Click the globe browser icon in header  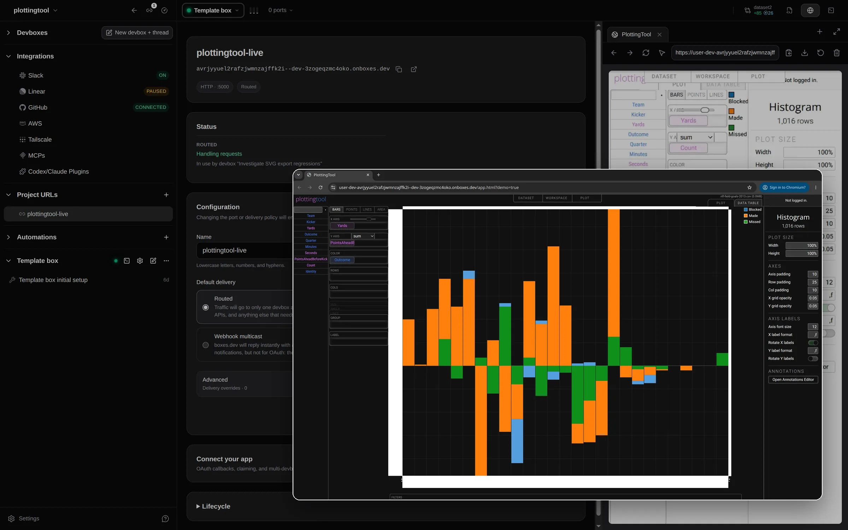[810, 10]
